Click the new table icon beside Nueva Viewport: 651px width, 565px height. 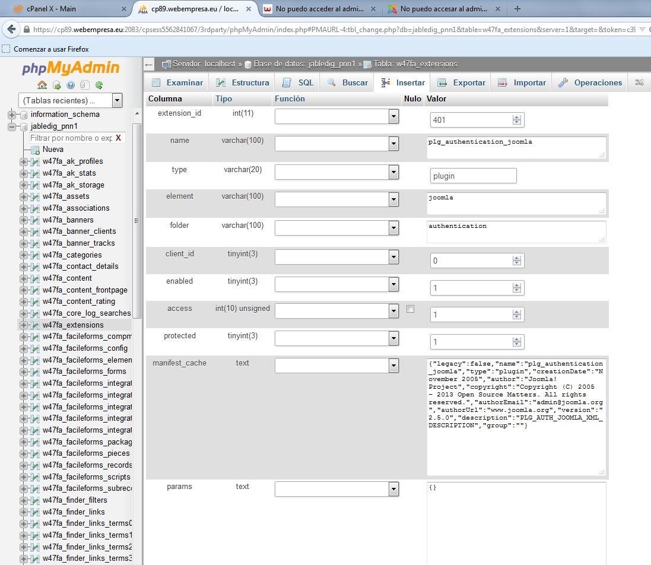pyautogui.click(x=35, y=150)
